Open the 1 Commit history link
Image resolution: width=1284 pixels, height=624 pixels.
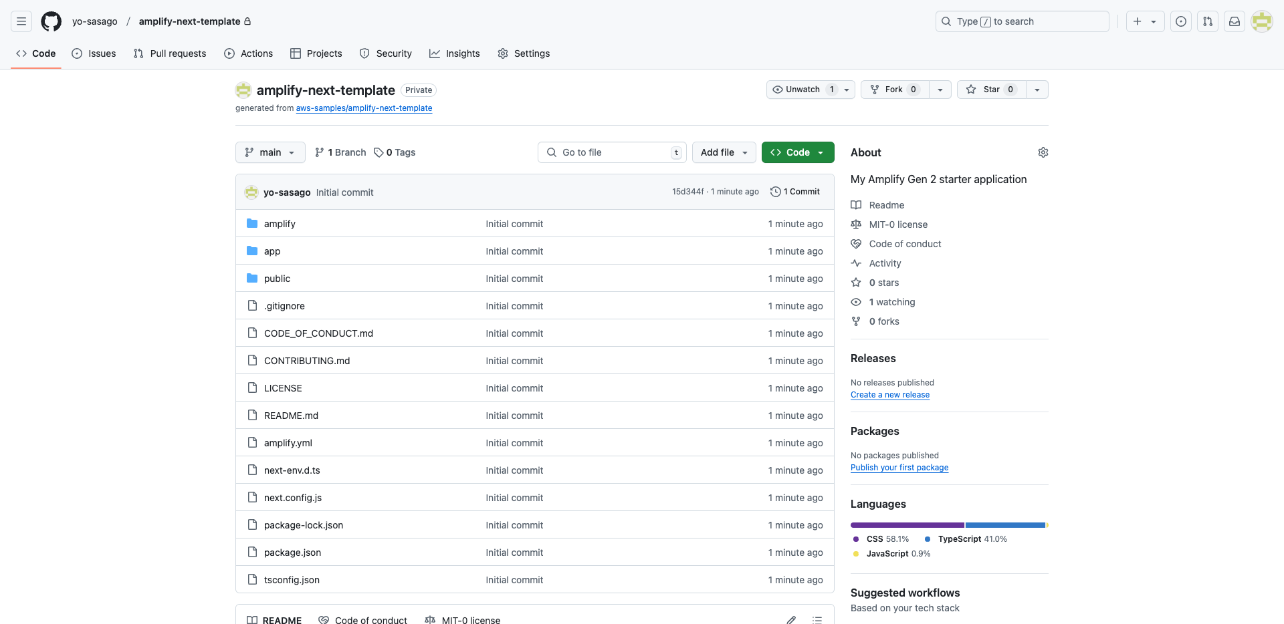click(795, 192)
